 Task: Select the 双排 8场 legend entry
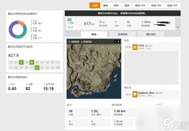[37, 29]
